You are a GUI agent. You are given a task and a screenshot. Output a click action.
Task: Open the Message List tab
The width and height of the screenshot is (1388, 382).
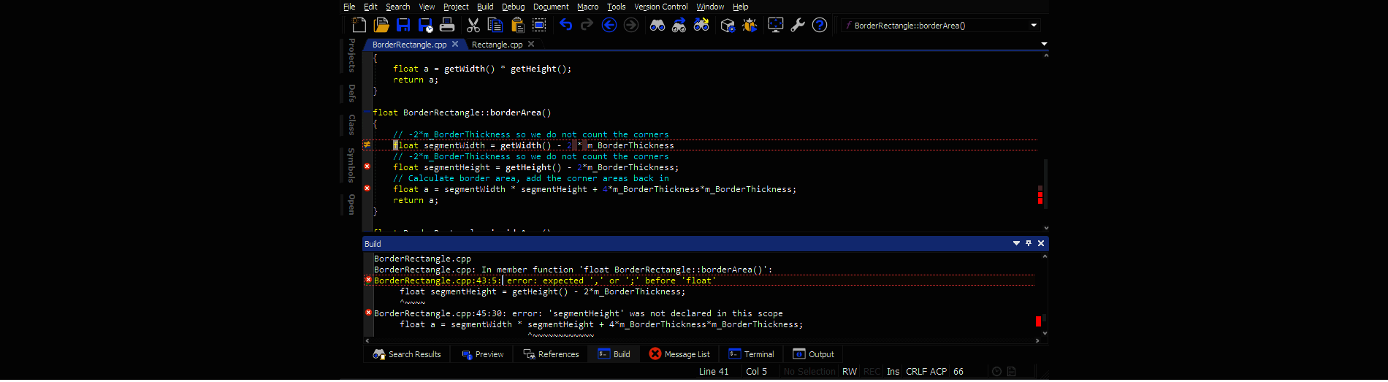coord(679,354)
